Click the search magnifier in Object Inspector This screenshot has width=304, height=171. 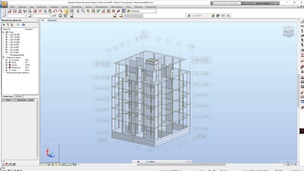[18, 25]
